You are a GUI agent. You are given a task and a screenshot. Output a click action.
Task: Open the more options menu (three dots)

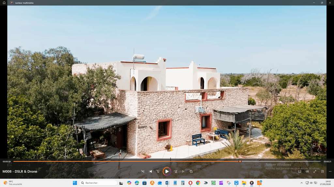tap(330, 171)
